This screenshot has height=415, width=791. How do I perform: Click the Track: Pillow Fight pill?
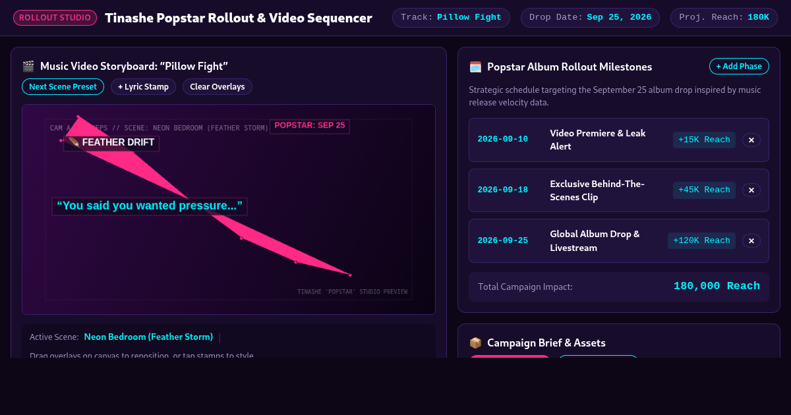point(451,18)
